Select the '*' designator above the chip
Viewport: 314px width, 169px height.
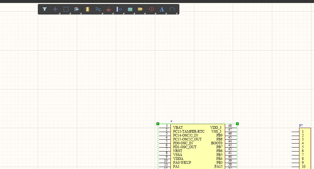point(171,121)
